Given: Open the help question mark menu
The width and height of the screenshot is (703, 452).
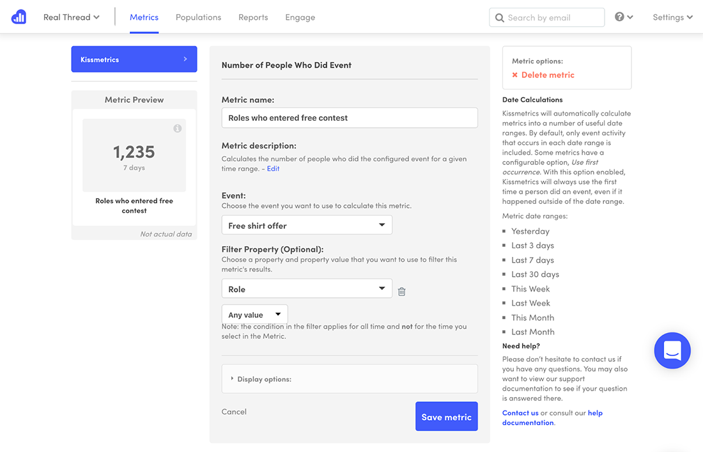Looking at the screenshot, I should pos(624,17).
